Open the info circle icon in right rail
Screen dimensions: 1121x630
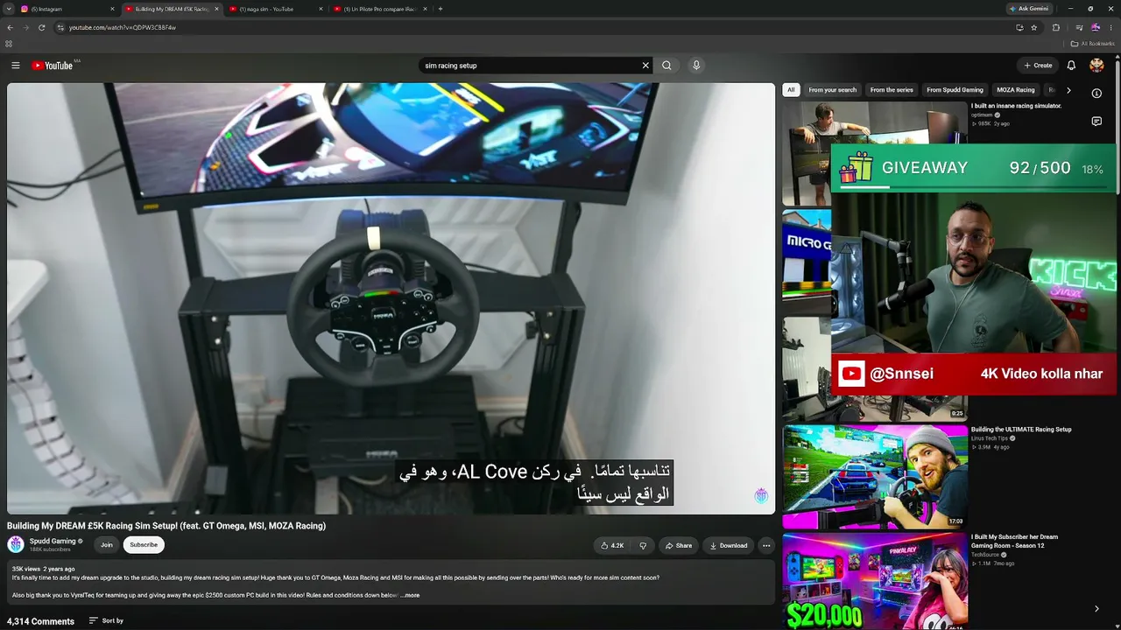pyautogui.click(x=1096, y=93)
